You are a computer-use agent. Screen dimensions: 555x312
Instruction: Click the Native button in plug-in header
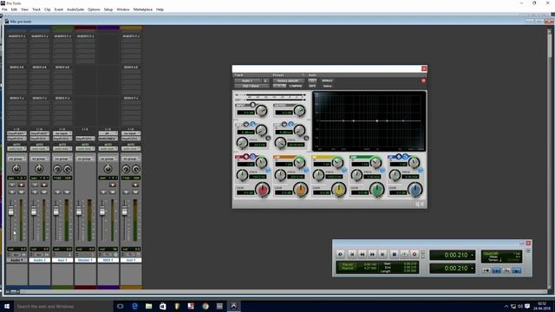click(x=328, y=86)
